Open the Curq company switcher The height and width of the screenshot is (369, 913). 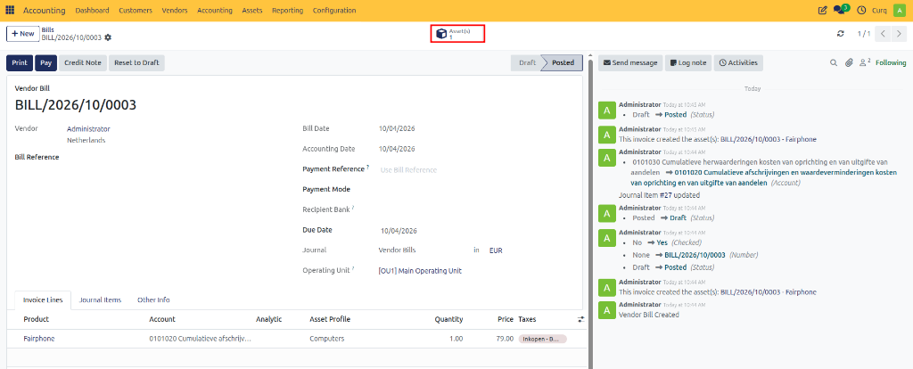(x=879, y=11)
